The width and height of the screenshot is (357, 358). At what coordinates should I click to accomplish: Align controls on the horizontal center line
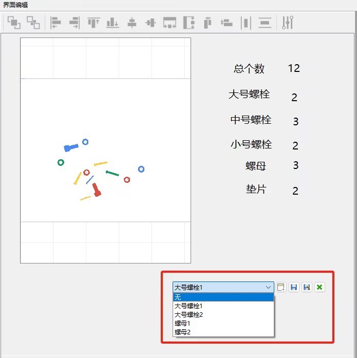click(x=151, y=23)
